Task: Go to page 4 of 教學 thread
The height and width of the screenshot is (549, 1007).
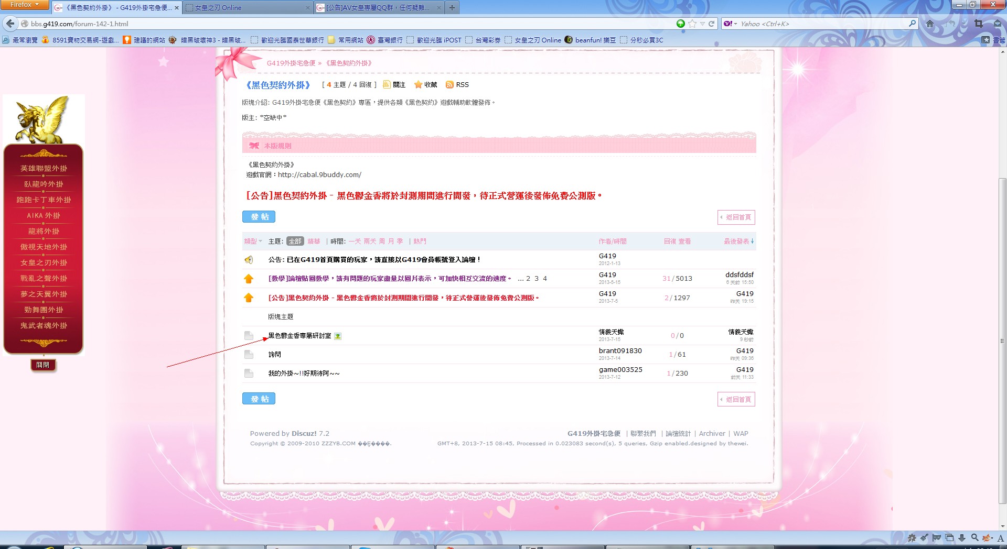Action: click(545, 279)
